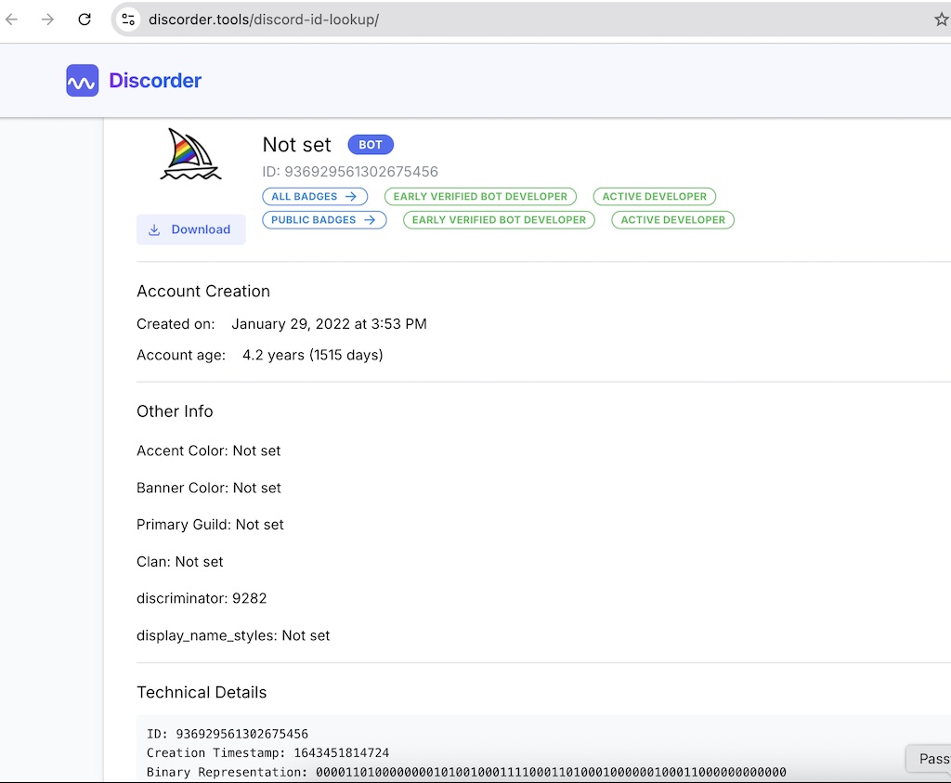
Task: Click the browser forward arrow
Action: [x=47, y=20]
